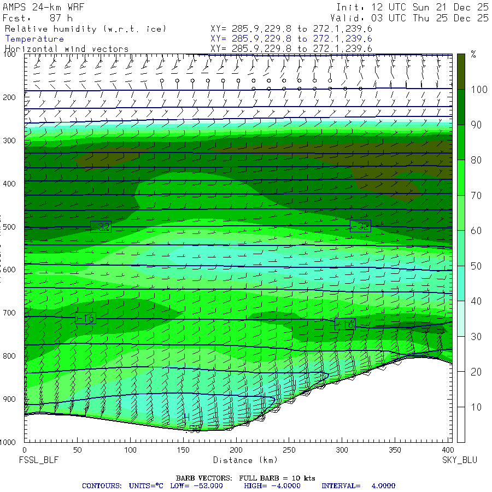Click the colorbar 70 label
Viewport: 492px width, 492px height.
[476, 196]
